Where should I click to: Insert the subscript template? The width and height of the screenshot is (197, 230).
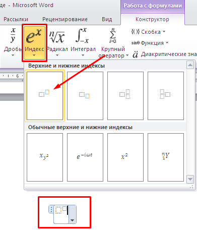point(85,96)
